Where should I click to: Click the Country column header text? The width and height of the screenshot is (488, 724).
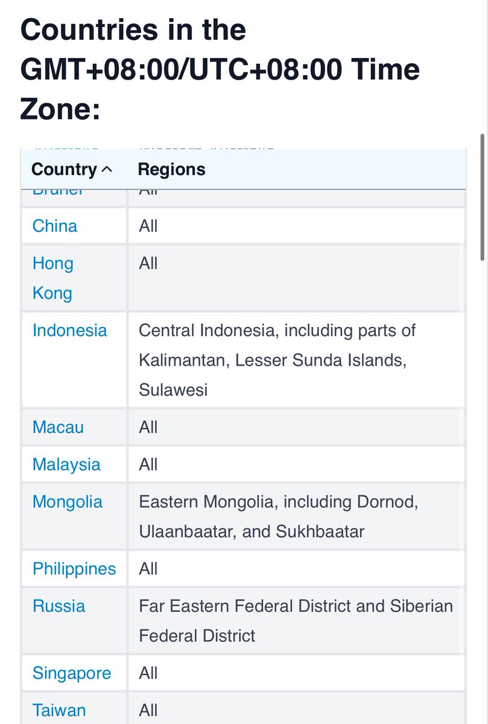click(x=64, y=170)
